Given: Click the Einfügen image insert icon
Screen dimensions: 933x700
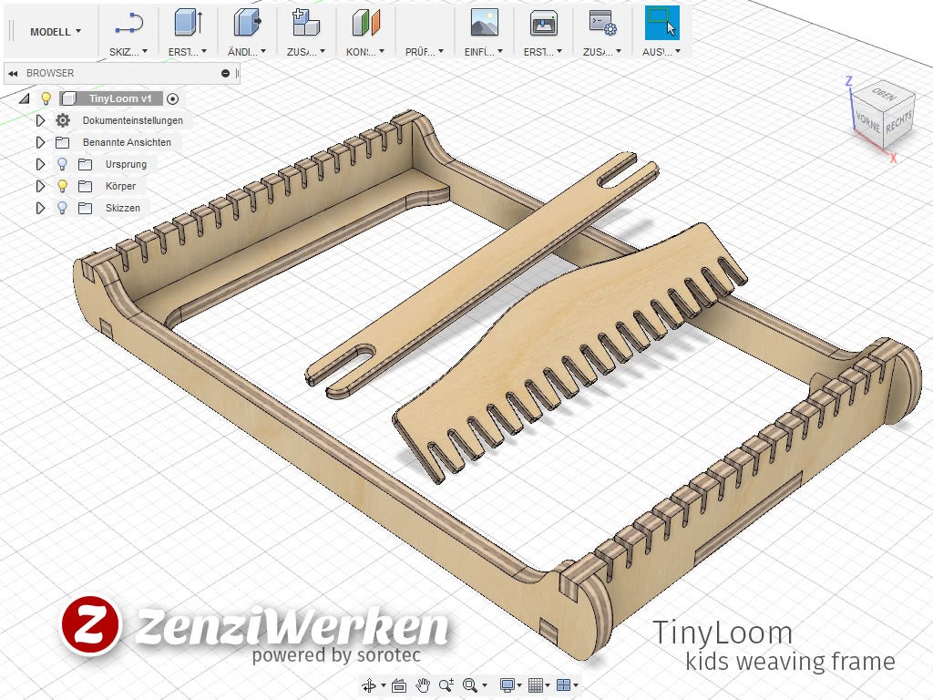Looking at the screenshot, I should point(484,23).
